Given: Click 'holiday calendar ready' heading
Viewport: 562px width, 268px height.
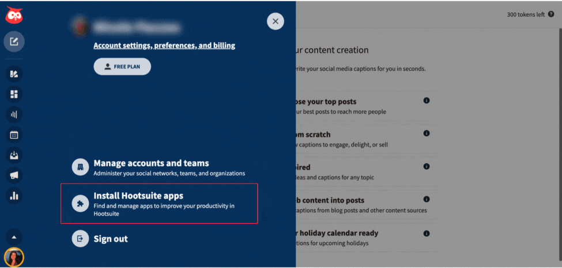Looking at the screenshot, I should tap(337, 233).
